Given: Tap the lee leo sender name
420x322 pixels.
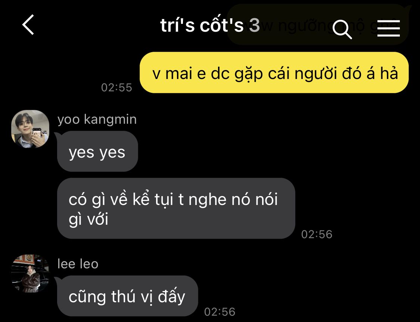Looking at the screenshot, I should pos(78,264).
